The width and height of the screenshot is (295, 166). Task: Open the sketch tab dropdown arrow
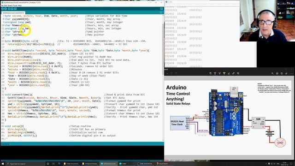tap(161, 12)
